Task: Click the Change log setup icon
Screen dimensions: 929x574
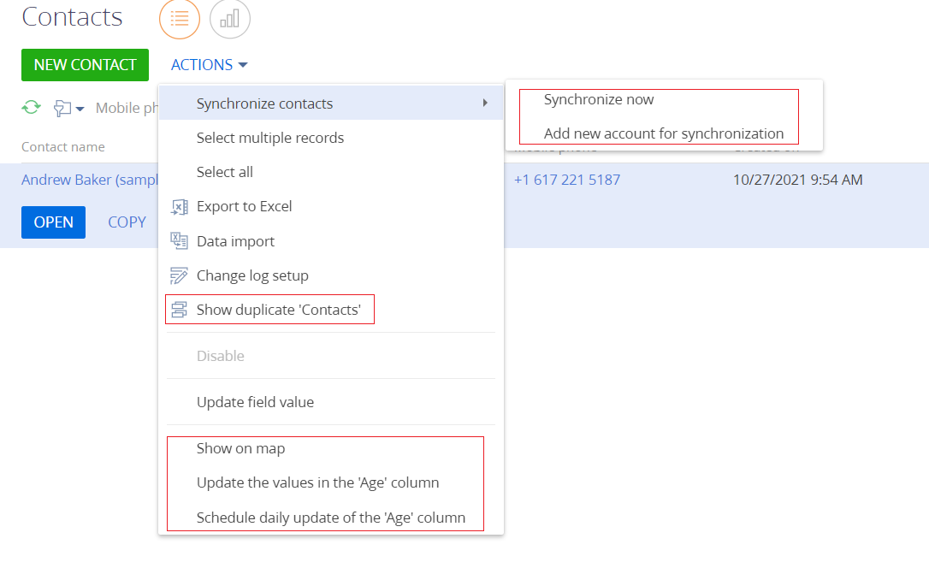Action: point(179,275)
